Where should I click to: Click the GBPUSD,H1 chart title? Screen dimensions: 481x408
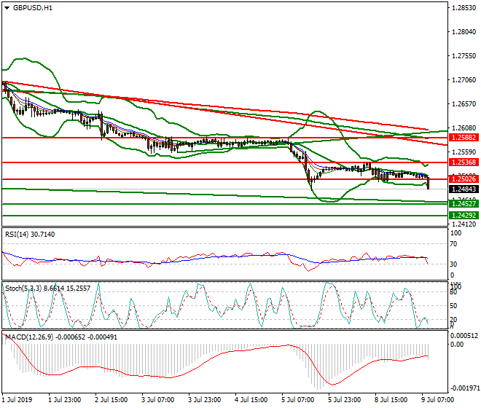32,8
